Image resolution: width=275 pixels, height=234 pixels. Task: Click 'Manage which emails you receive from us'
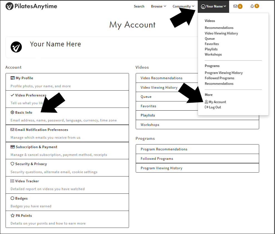45,137
